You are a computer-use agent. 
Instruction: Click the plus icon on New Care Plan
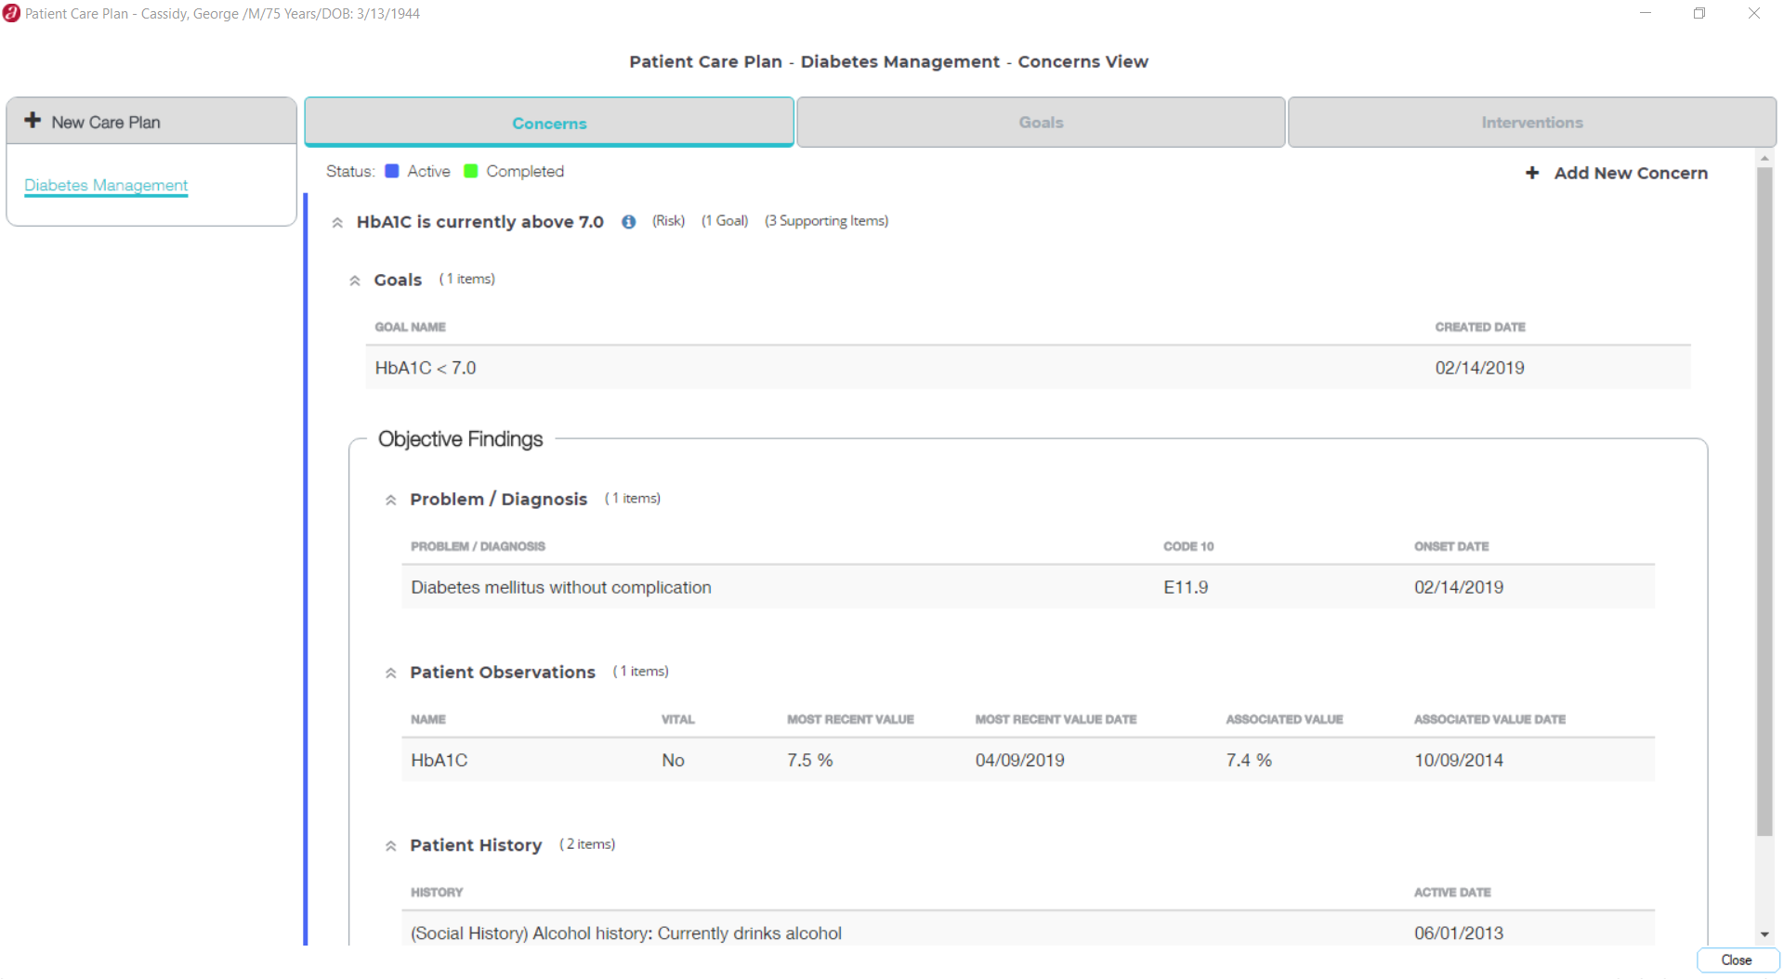[33, 121]
